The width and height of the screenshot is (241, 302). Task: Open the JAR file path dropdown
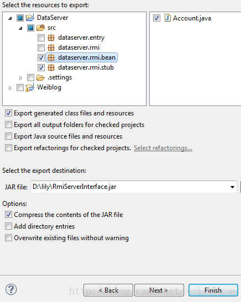click(x=232, y=187)
